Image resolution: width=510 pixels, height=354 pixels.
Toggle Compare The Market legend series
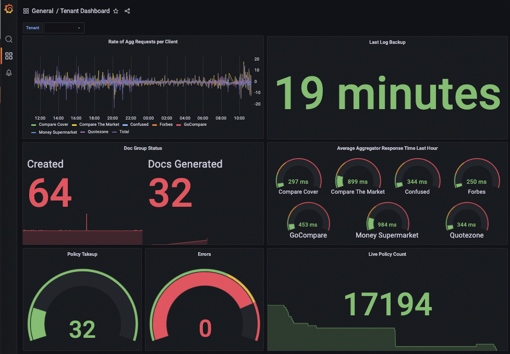[x=99, y=124]
